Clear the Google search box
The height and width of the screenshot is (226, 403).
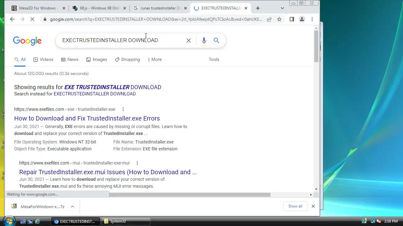189,40
